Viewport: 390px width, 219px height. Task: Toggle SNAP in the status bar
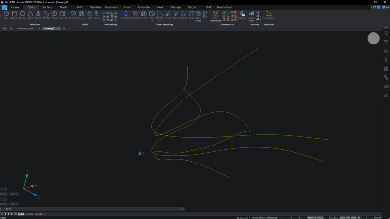[282, 218]
